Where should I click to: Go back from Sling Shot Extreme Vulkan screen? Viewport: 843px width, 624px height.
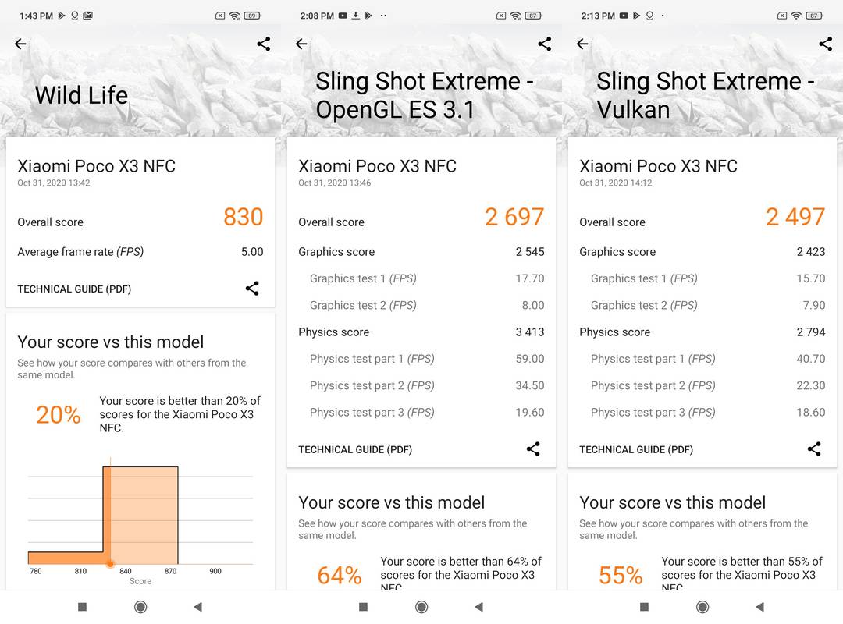coord(582,44)
